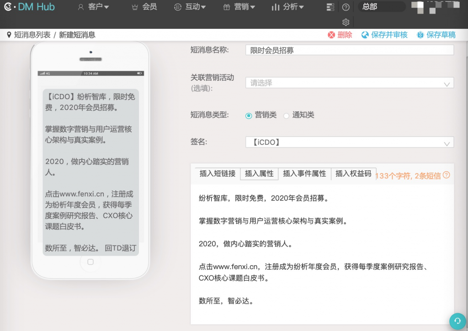Expand the 关联营销活动 dropdown
468x331 pixels.
click(x=349, y=83)
